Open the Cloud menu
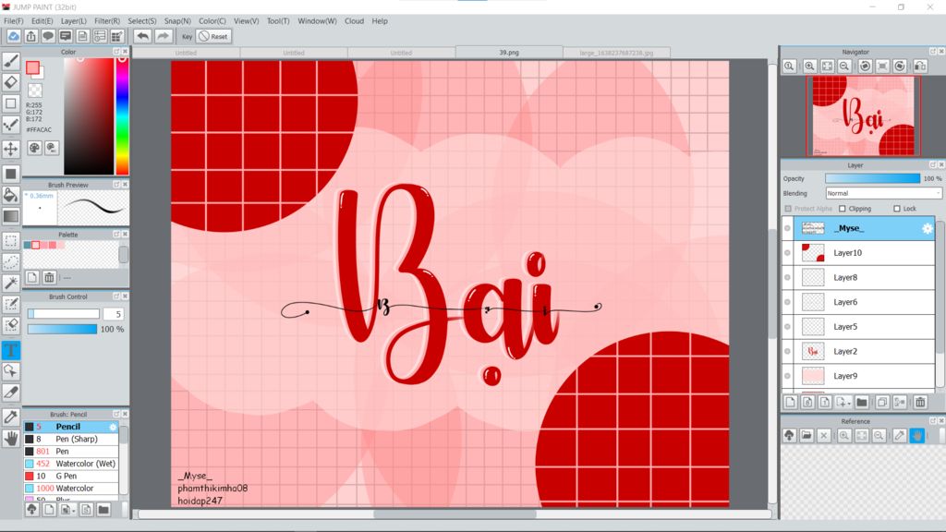946x532 pixels. 354,20
